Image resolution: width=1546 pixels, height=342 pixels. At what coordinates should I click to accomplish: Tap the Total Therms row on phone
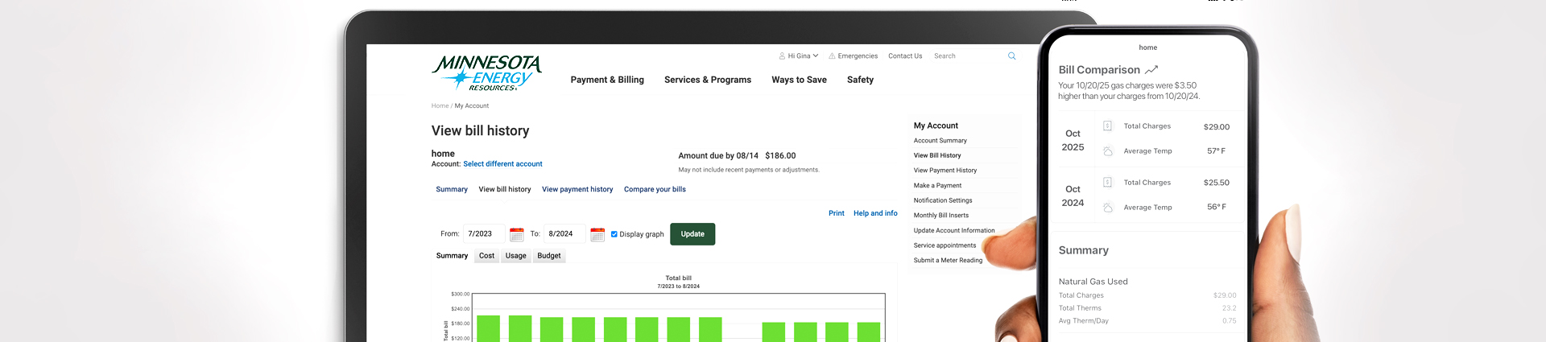[x=1147, y=308]
